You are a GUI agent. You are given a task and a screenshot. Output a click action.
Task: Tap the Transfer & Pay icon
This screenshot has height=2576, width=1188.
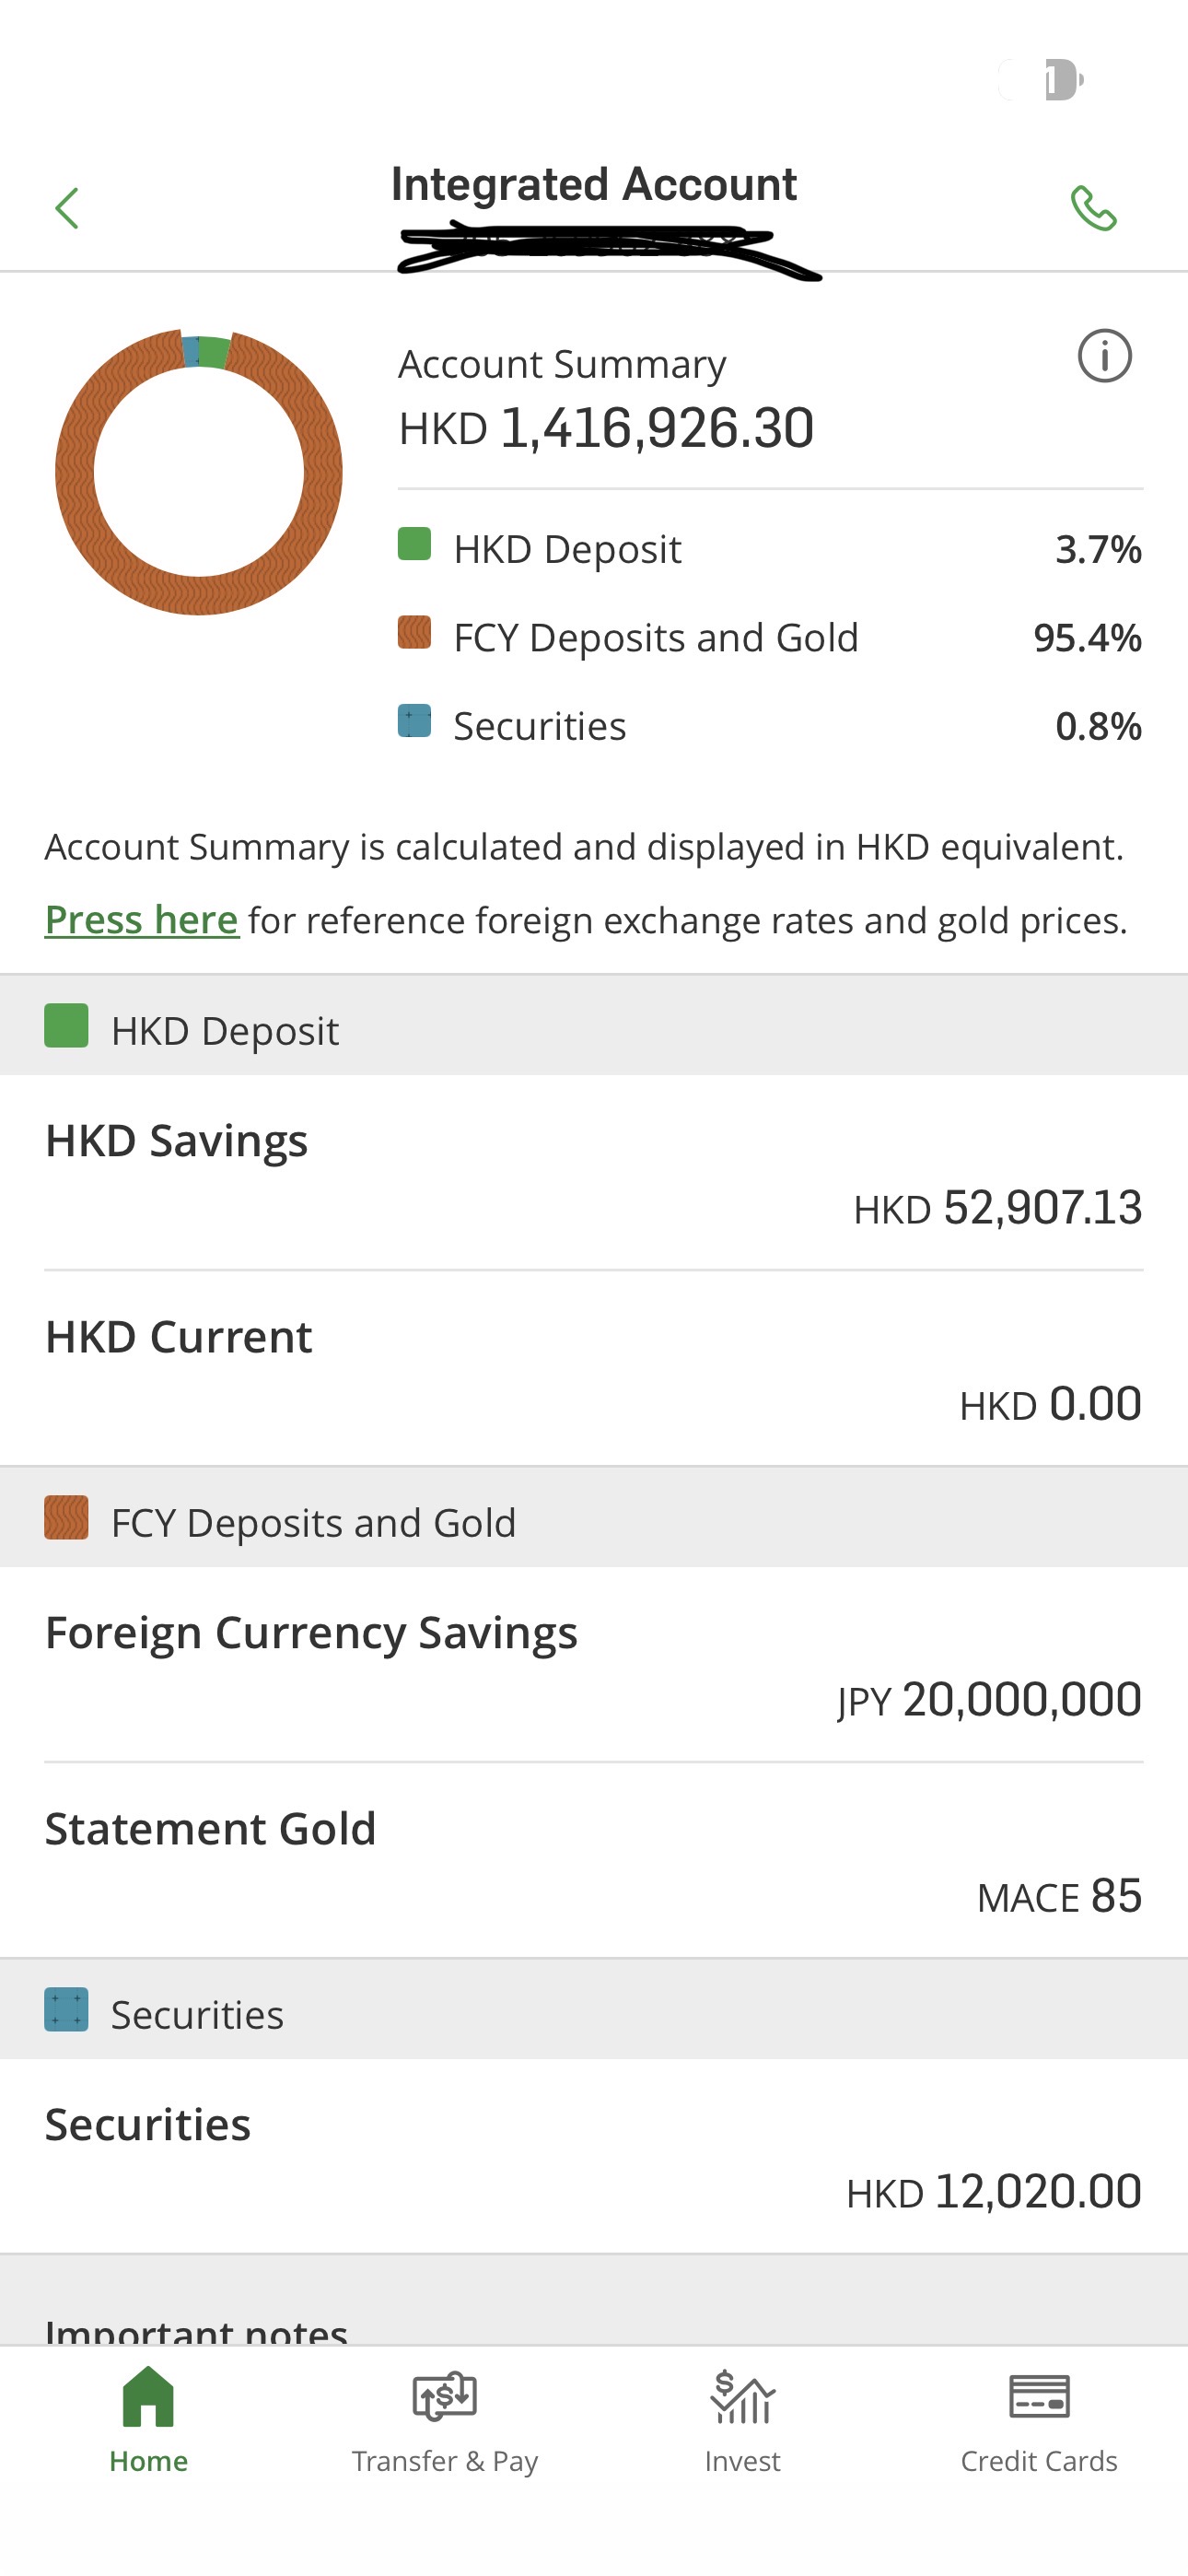tap(445, 2397)
